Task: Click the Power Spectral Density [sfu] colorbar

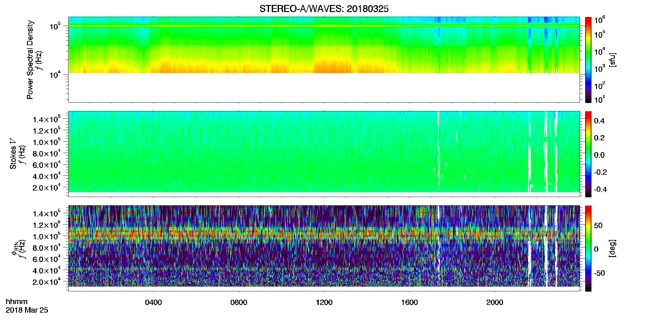Action: [x=588, y=60]
